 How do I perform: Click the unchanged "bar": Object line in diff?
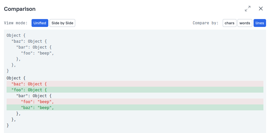pos(34,96)
